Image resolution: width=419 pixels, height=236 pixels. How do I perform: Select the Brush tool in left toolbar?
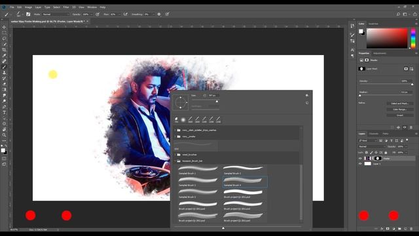click(x=4, y=67)
